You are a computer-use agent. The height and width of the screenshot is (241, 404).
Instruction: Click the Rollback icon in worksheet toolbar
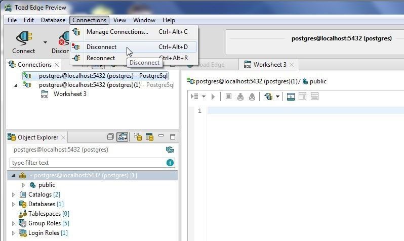(252, 97)
